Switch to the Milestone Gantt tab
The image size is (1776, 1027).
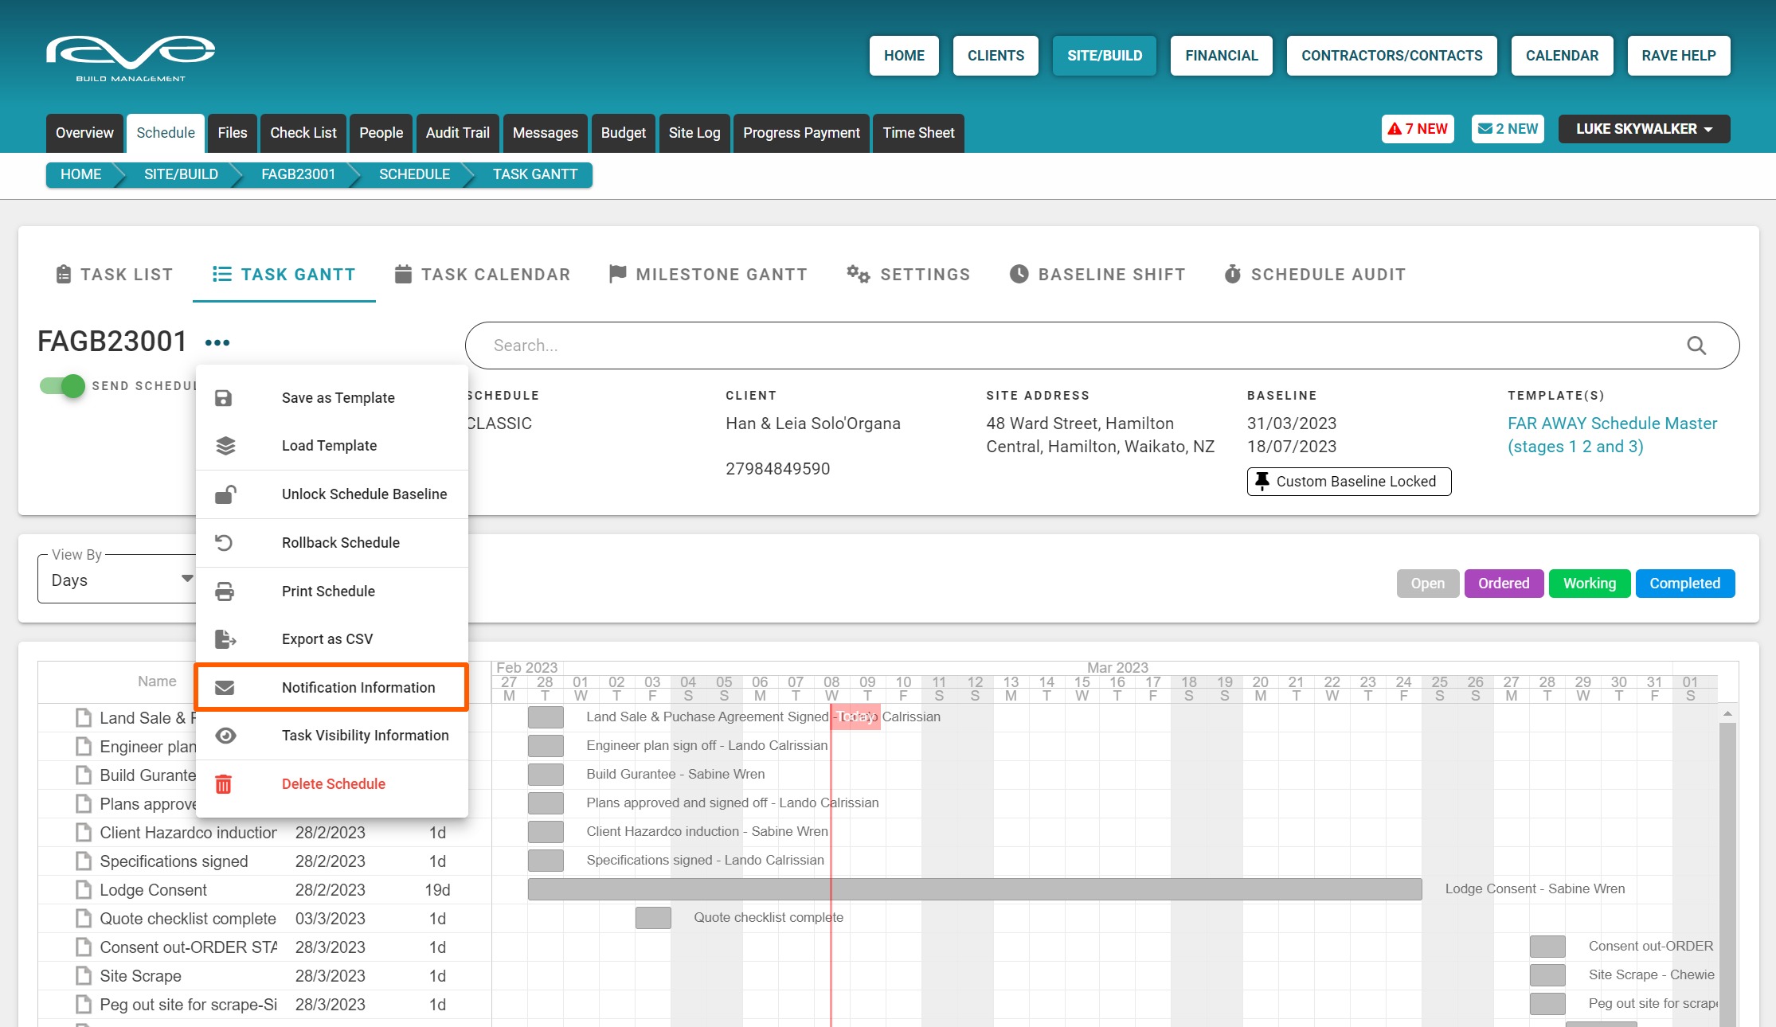coord(708,275)
